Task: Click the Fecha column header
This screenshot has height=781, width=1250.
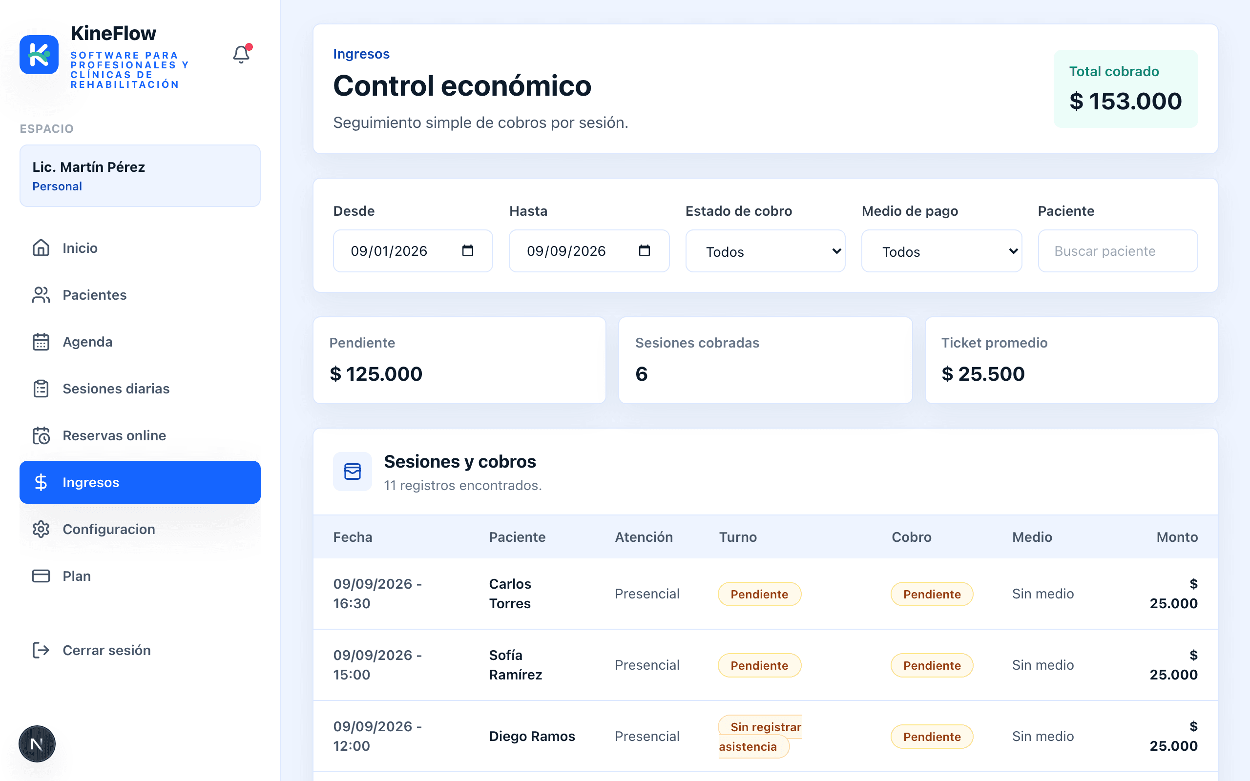Action: (352, 536)
